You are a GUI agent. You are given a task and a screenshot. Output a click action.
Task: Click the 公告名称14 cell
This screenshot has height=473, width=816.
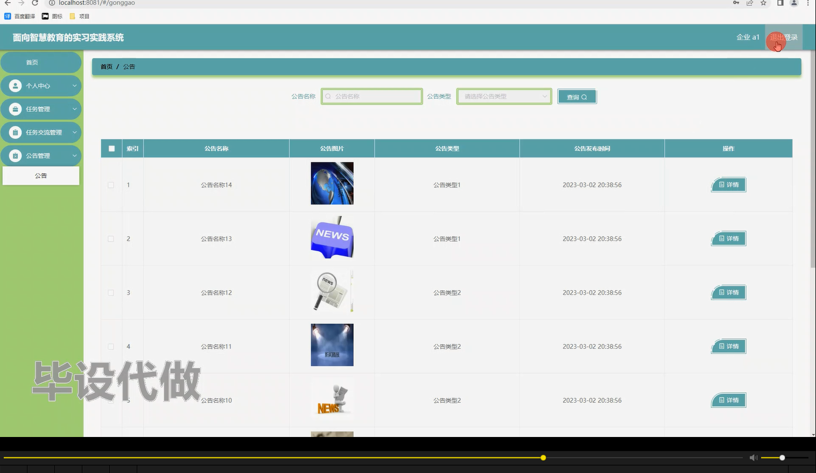click(216, 185)
